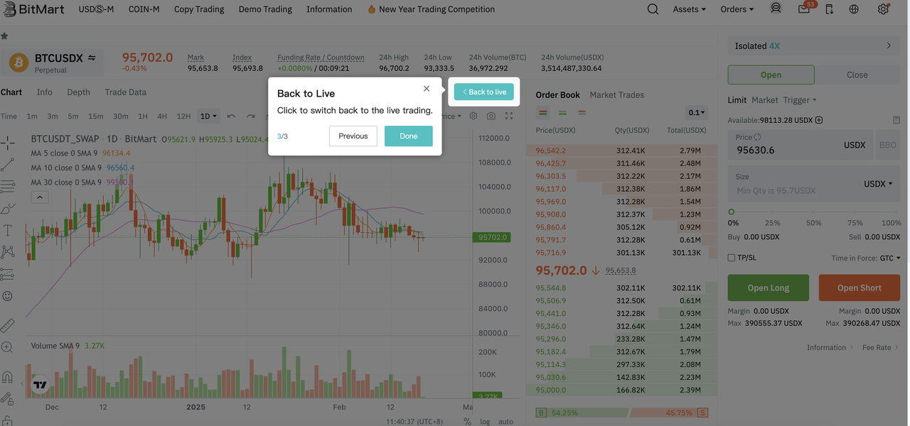910x426 pixels.
Task: Switch to the Market Trades tab
Action: click(x=616, y=94)
